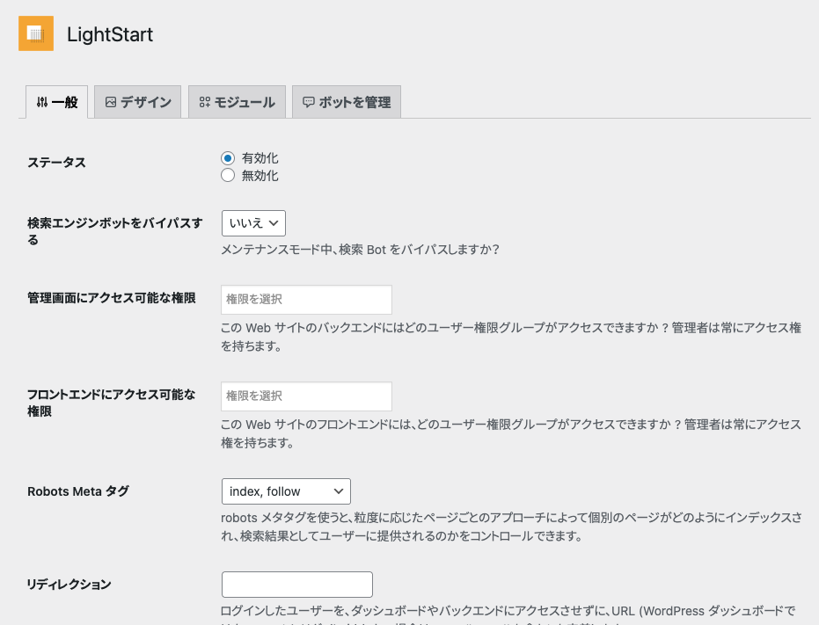Switch to the 一般 tab
The image size is (819, 625).
click(56, 102)
